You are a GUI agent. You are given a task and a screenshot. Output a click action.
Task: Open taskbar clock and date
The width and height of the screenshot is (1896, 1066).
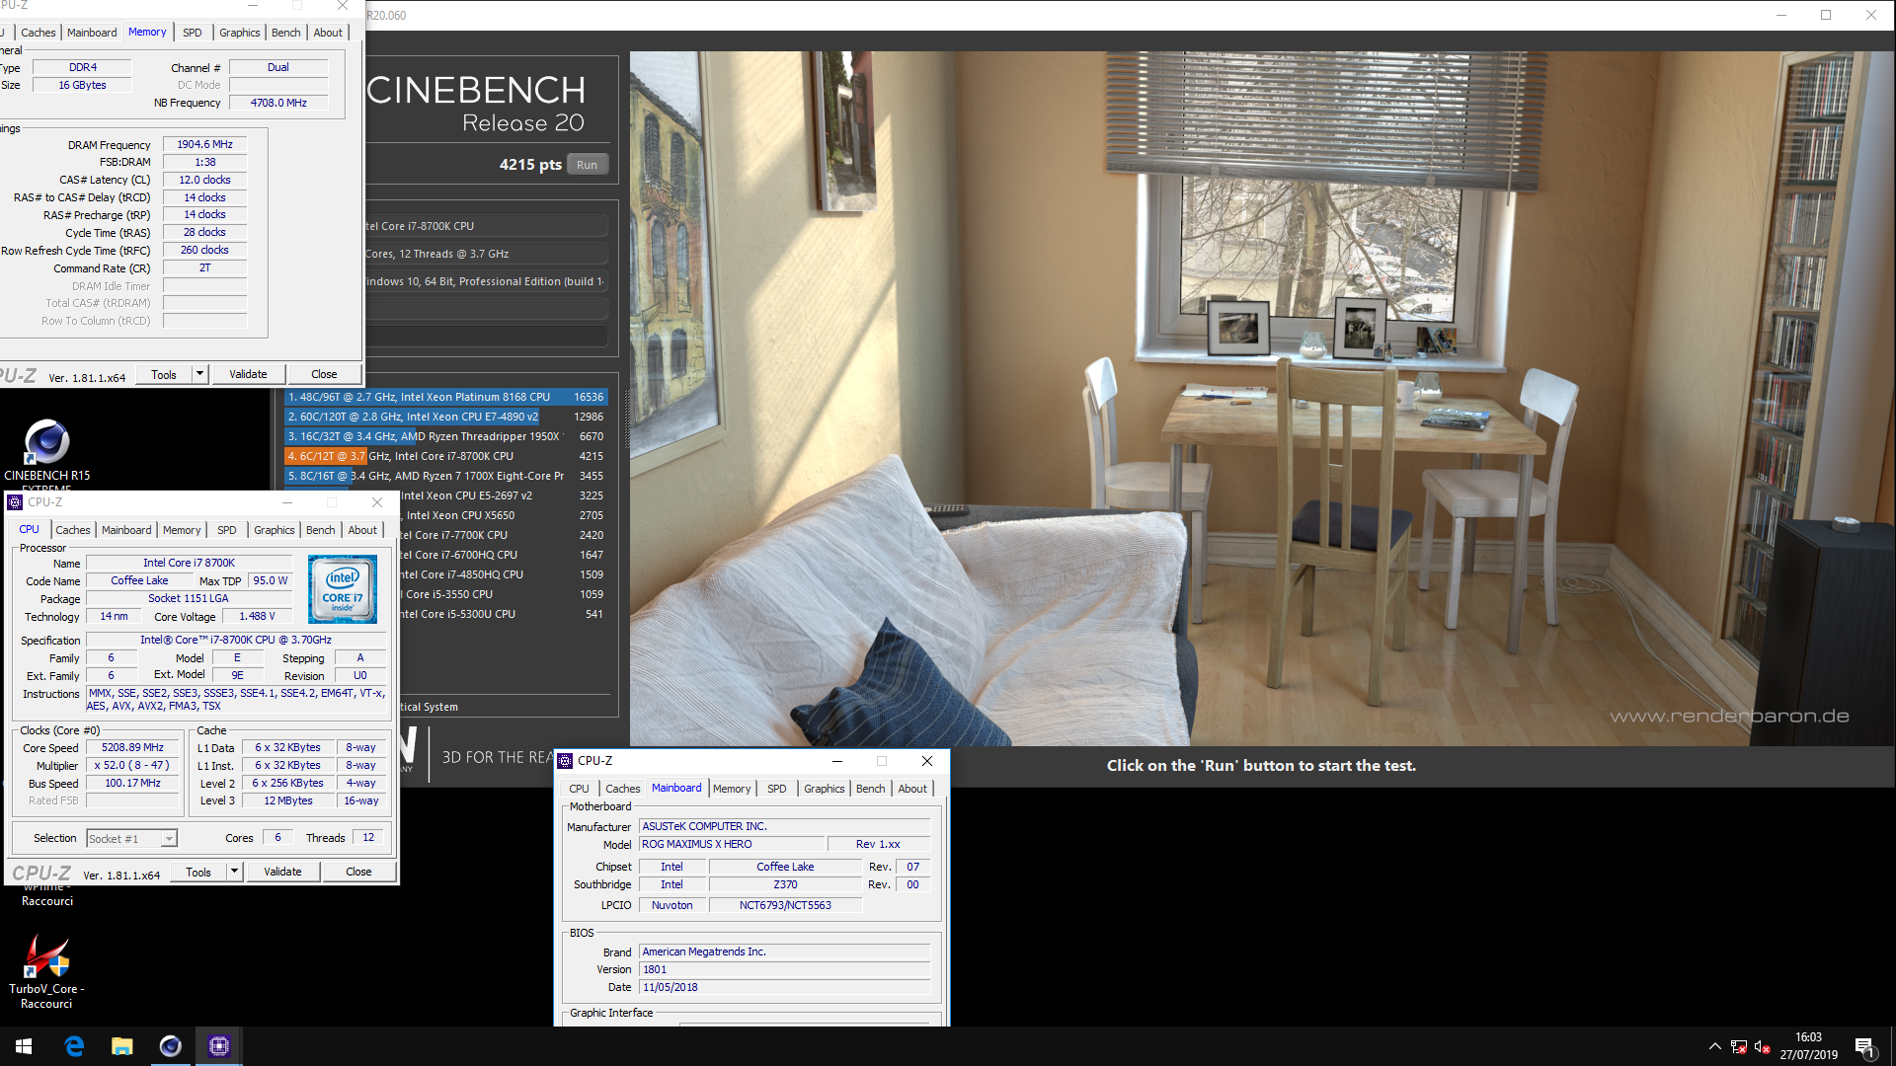[1808, 1046]
